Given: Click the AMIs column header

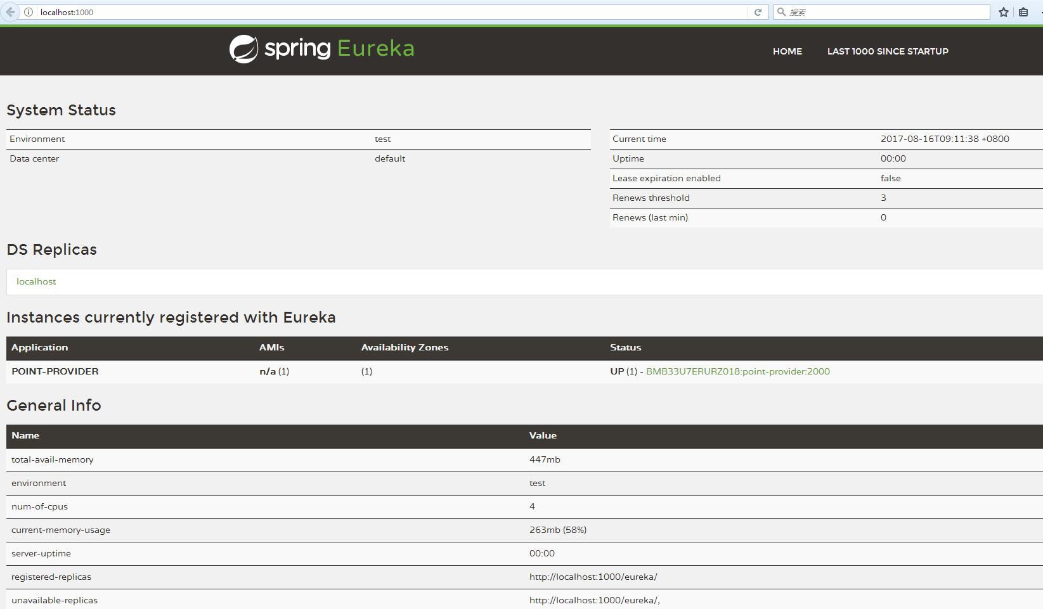Looking at the screenshot, I should 271,347.
